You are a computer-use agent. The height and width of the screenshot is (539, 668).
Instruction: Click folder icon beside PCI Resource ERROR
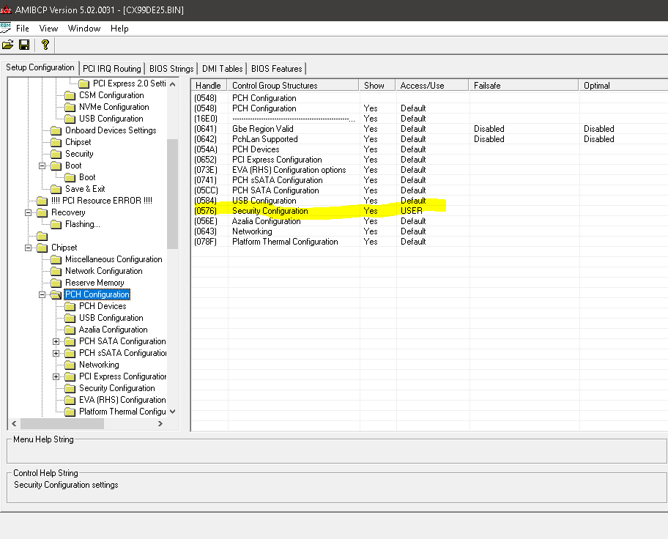(42, 201)
